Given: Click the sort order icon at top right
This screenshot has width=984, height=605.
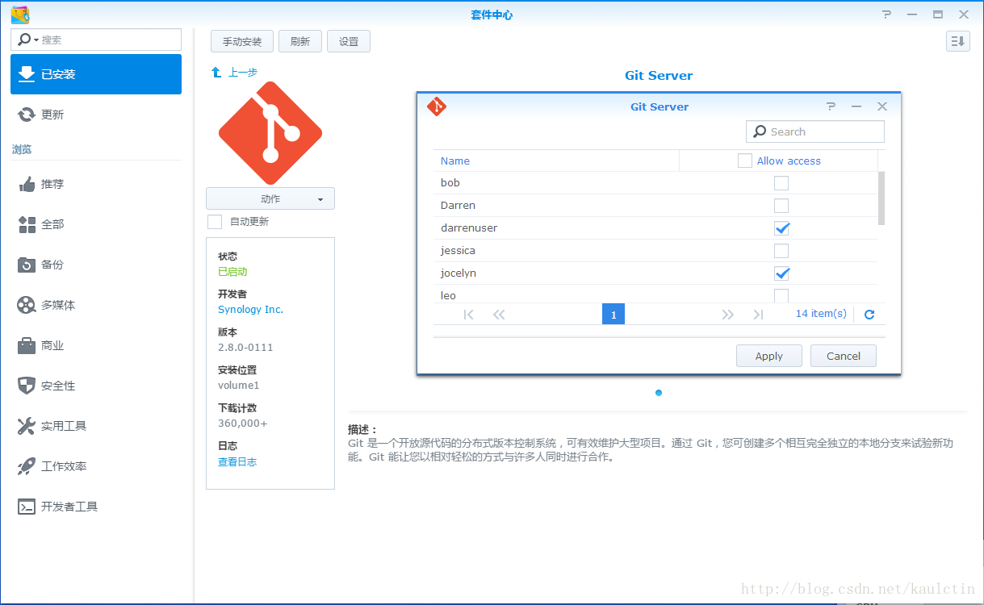Looking at the screenshot, I should (x=958, y=41).
